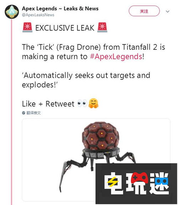The height and width of the screenshot is (205, 178).
Task: Click the left red siren emoji
Action: click(x=27, y=27)
